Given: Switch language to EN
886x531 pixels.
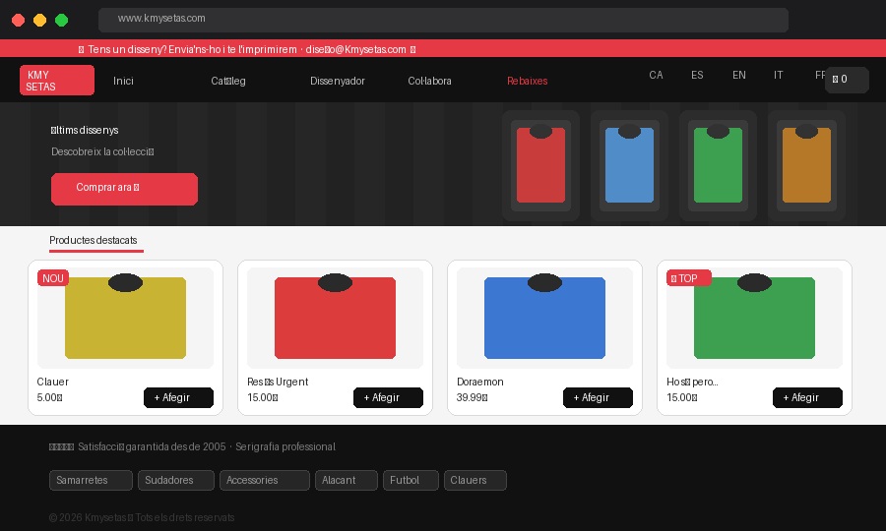Looking at the screenshot, I should [x=739, y=75].
